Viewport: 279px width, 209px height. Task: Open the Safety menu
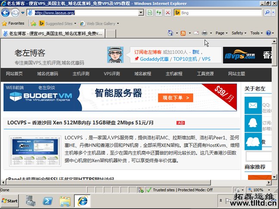[x=239, y=33]
